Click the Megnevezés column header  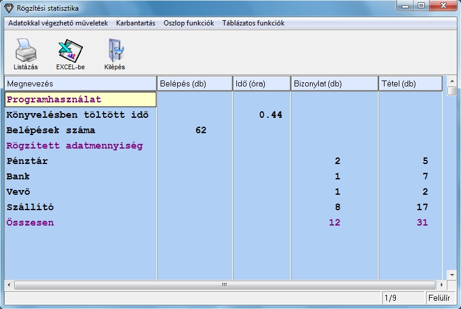(81, 84)
